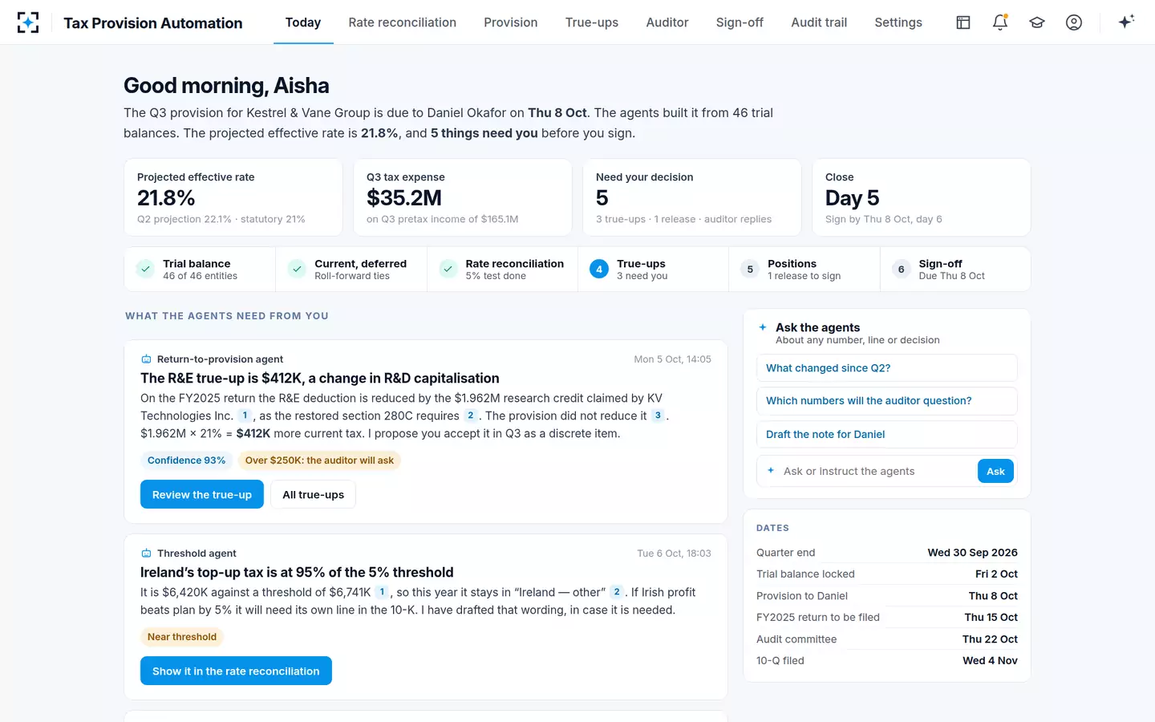This screenshot has height=722, width=1155.
Task: Select Draft the note for Daniel
Action: pyautogui.click(x=886, y=434)
